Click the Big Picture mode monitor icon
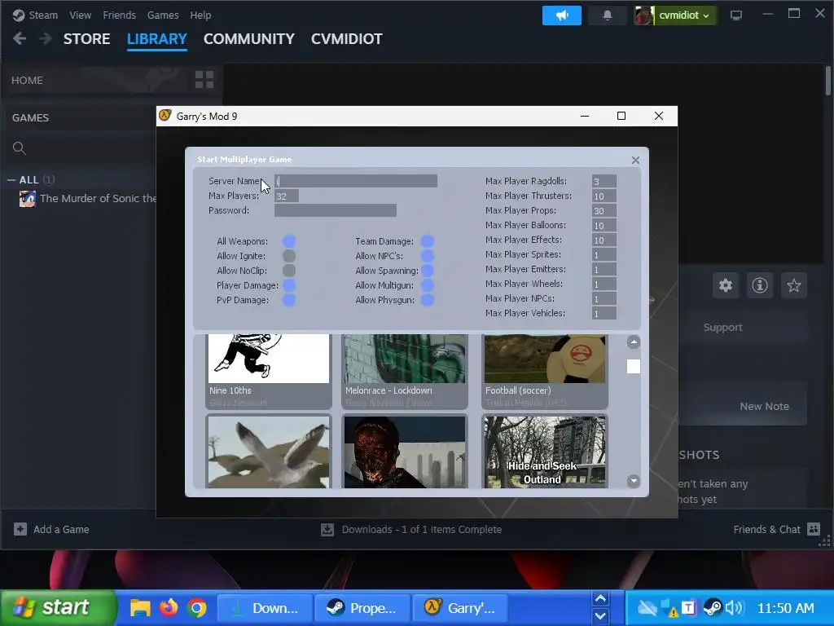 (736, 15)
